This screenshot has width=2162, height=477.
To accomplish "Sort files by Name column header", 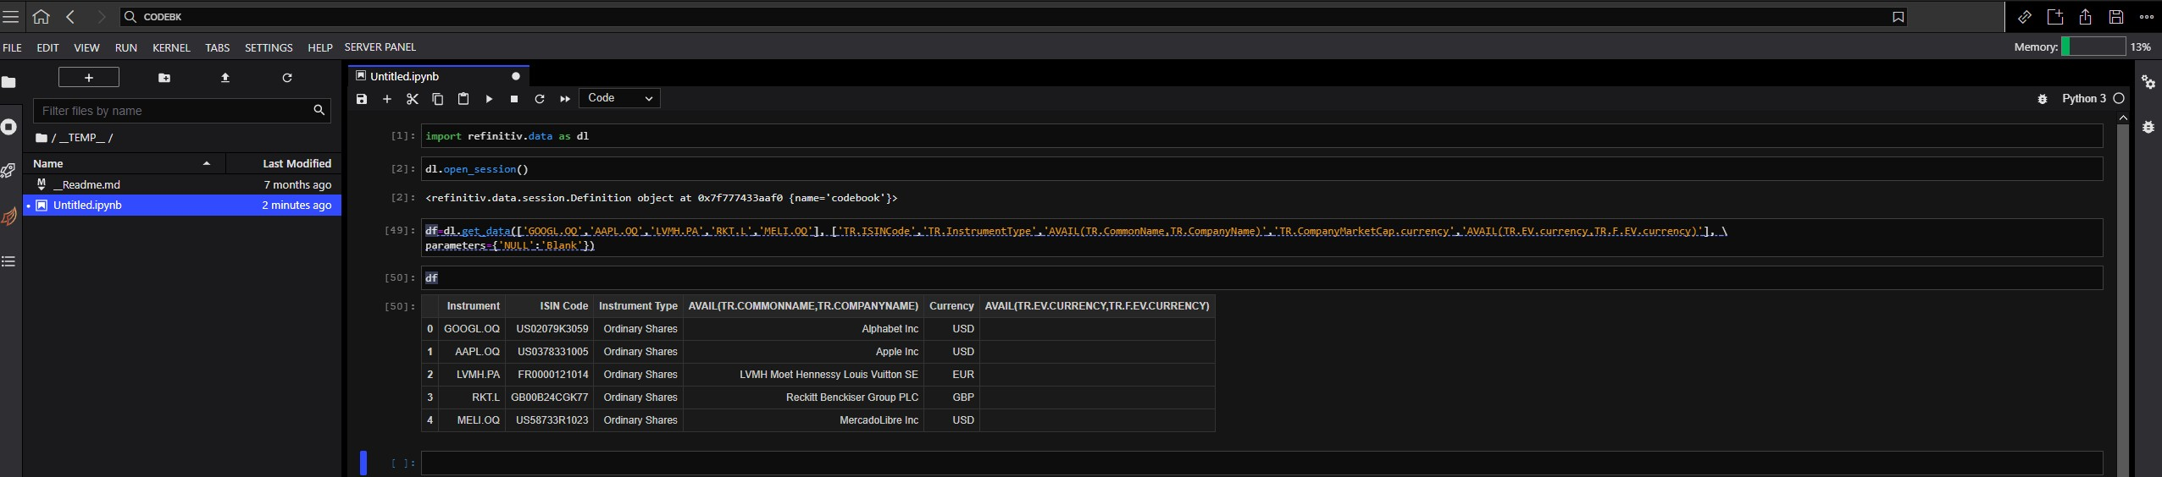I will (x=124, y=163).
